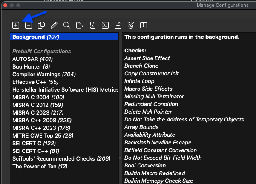
Task: Click the Prebuilt Configurations heading
Action: click(42, 51)
